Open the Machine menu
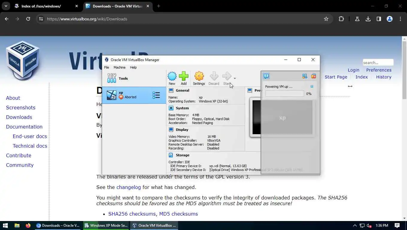 119,67
